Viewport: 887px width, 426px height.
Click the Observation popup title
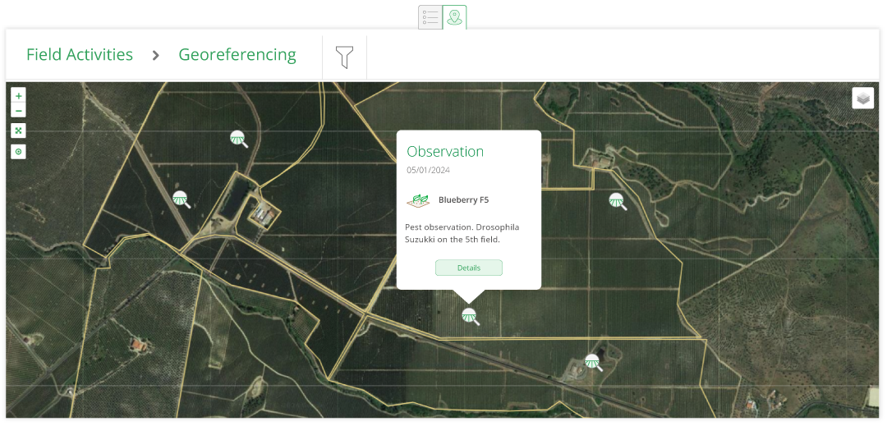(445, 151)
